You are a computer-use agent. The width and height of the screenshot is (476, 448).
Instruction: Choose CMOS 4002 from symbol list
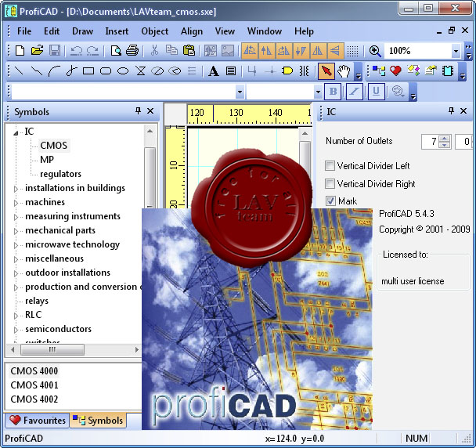coord(34,399)
